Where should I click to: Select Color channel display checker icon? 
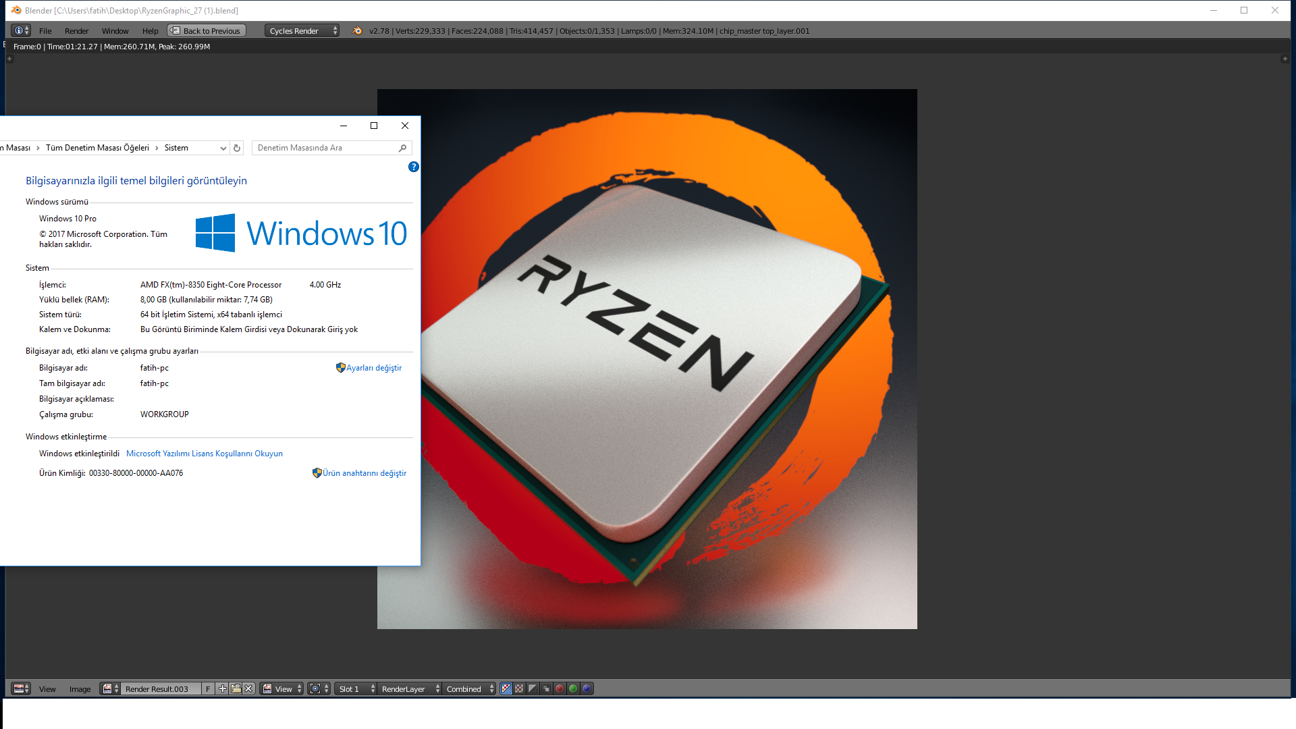tap(519, 688)
